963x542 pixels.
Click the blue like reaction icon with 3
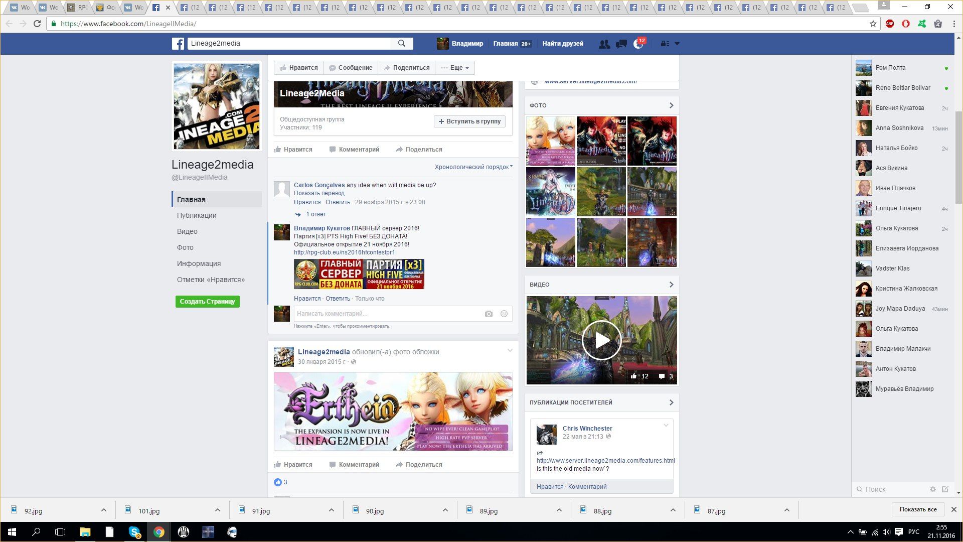tap(278, 482)
